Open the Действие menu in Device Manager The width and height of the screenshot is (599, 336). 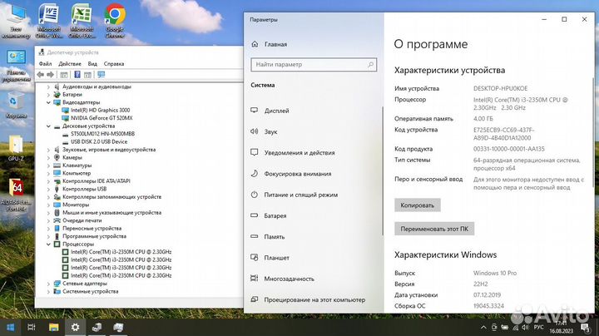(x=70, y=64)
